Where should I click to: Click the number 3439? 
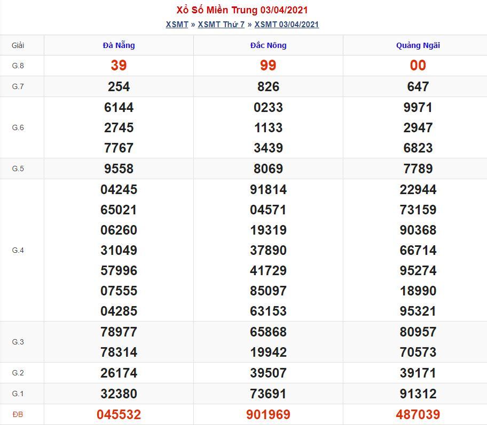(269, 148)
